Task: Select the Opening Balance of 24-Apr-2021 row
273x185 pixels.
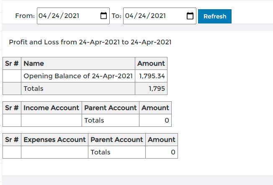Action: click(x=85, y=76)
